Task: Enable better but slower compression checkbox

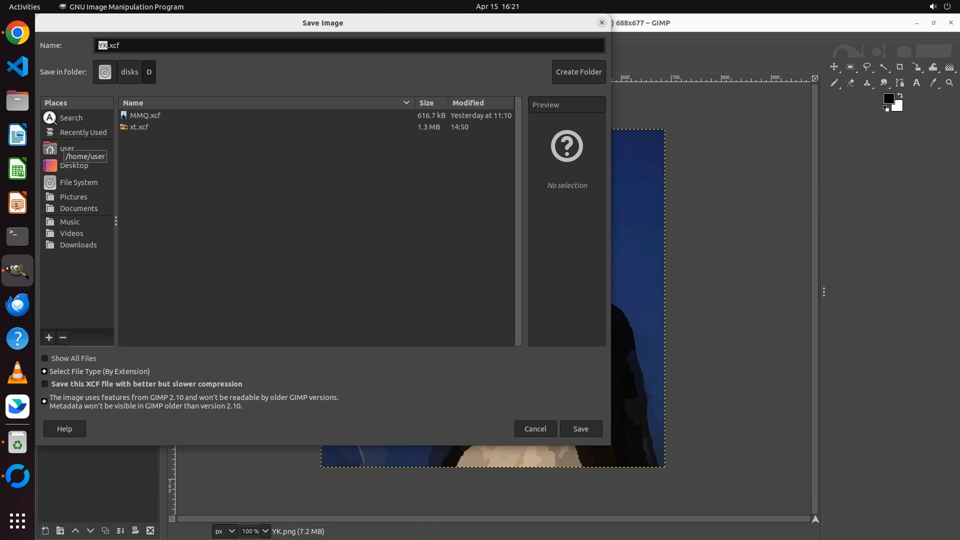Action: 45,384
